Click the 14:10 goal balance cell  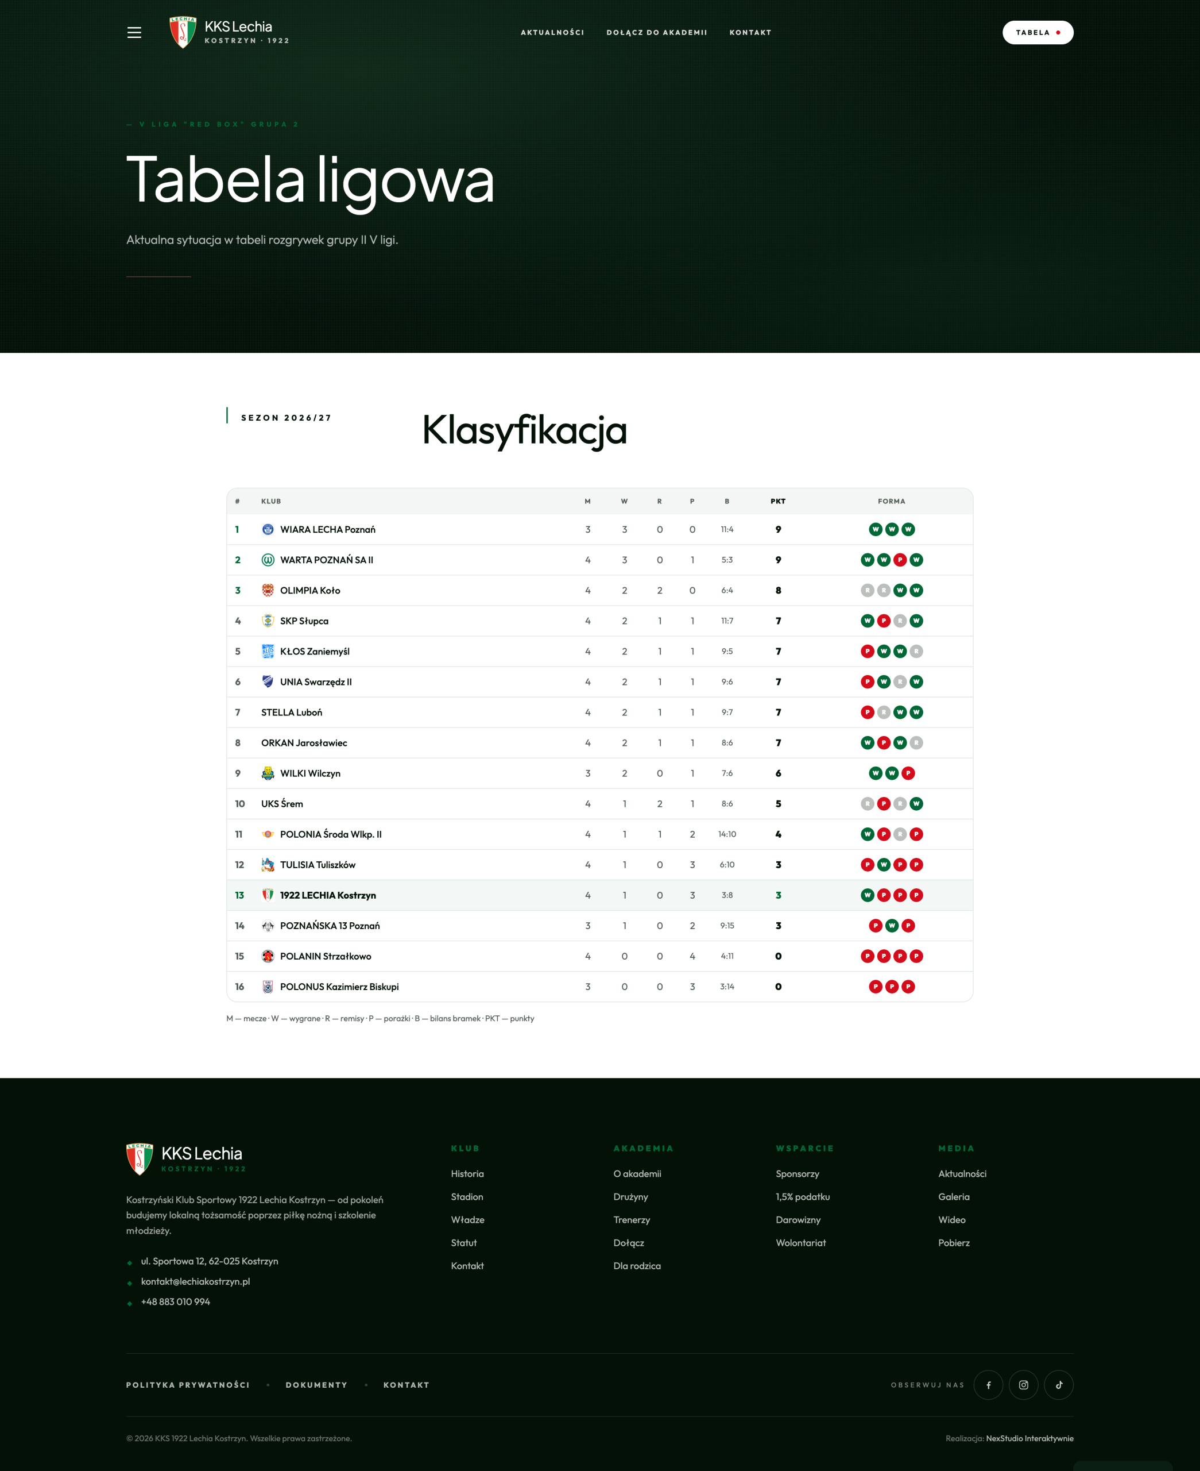pos(727,834)
